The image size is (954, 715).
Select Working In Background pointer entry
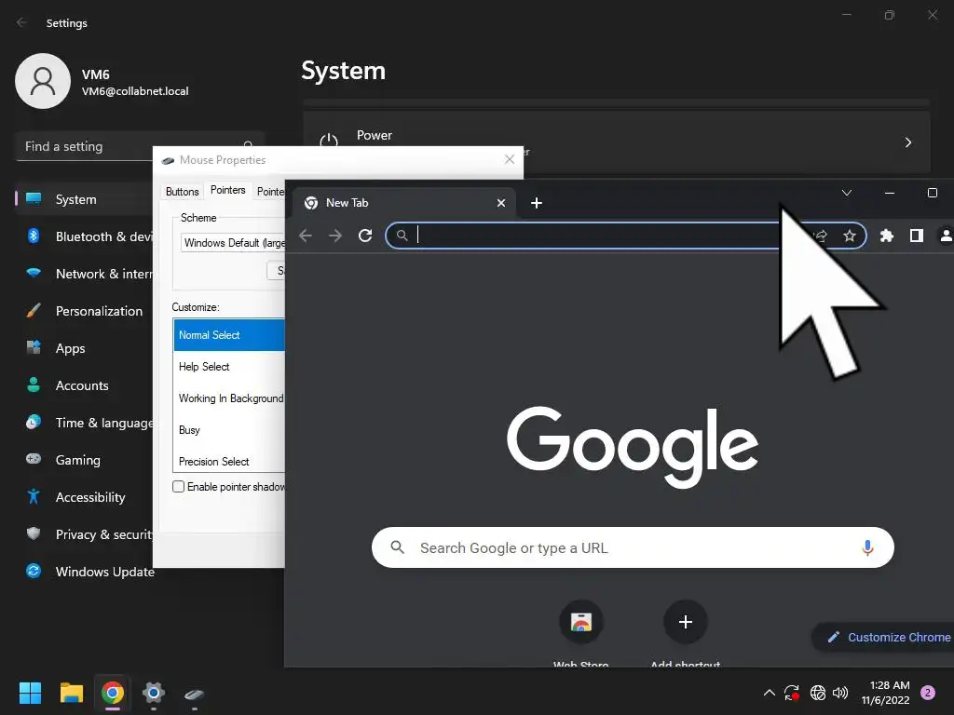tap(229, 398)
